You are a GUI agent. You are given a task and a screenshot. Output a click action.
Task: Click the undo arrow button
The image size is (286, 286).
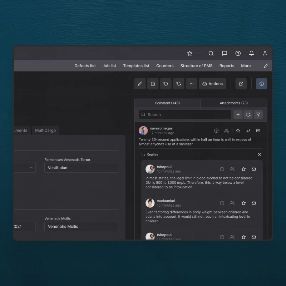click(166, 84)
